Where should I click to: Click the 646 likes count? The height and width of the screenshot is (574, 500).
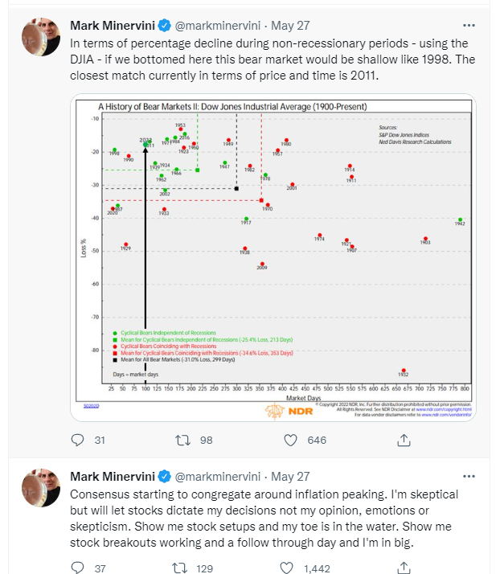pos(317,440)
